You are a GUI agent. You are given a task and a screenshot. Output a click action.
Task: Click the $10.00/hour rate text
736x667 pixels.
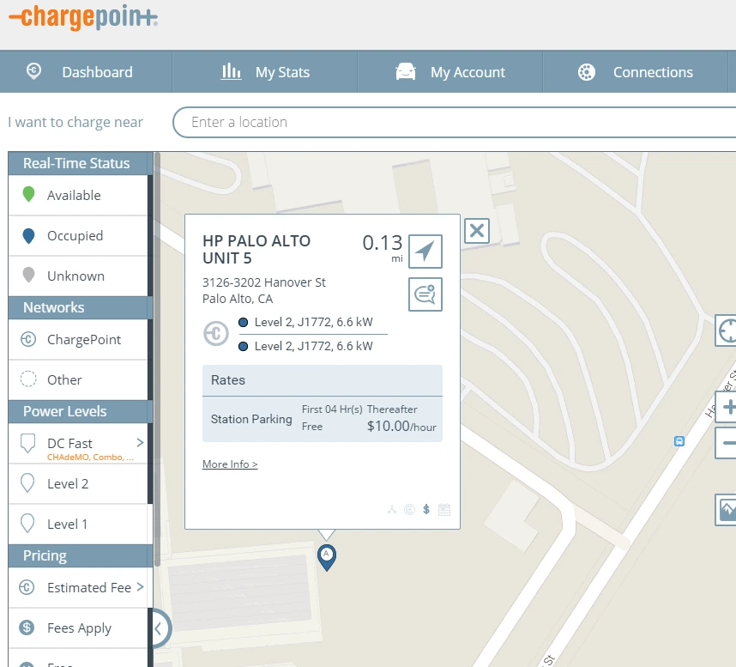pyautogui.click(x=401, y=426)
